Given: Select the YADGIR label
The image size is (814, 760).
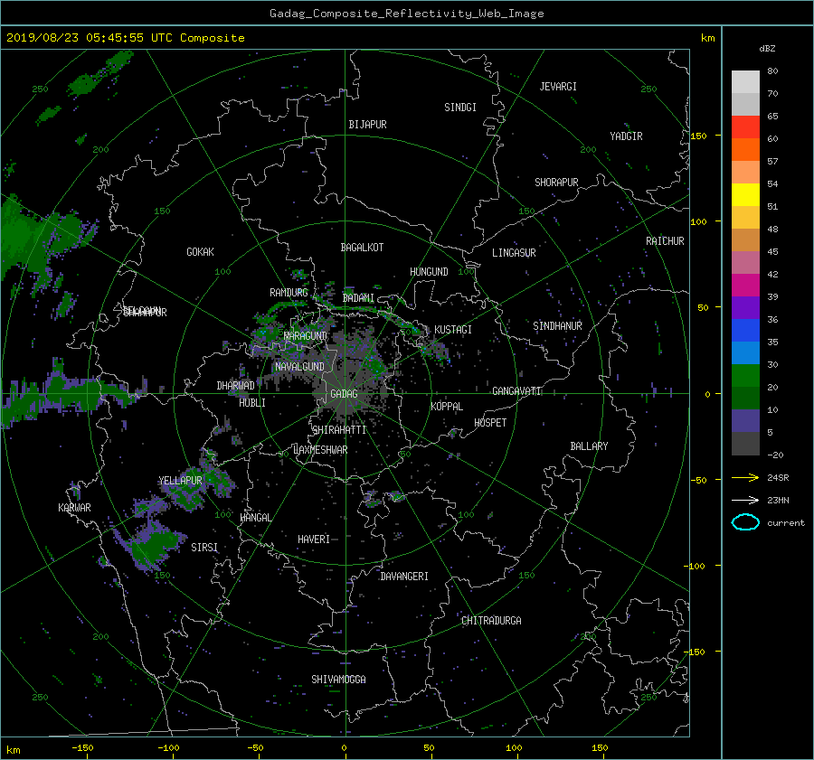Looking at the screenshot, I should click(626, 136).
